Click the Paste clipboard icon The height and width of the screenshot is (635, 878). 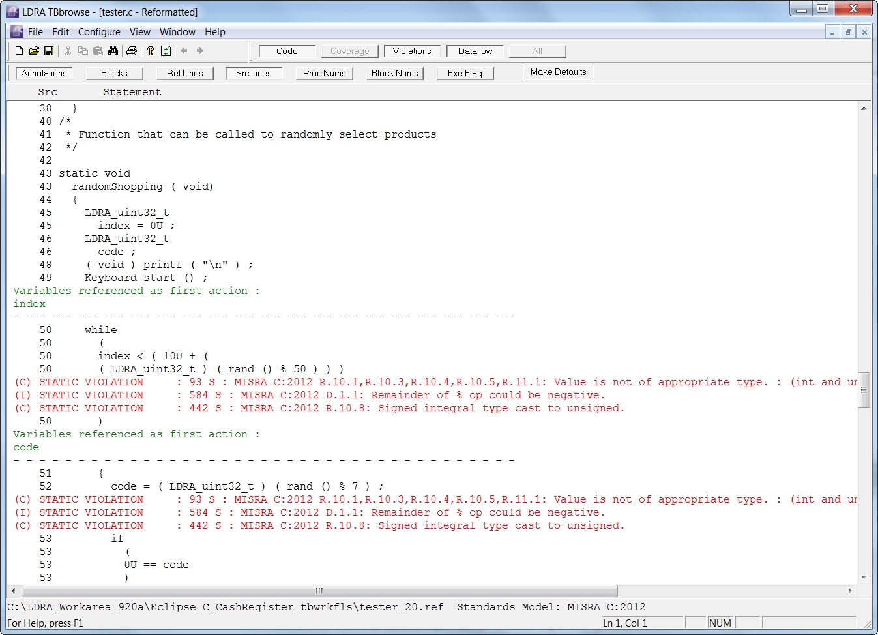click(98, 51)
